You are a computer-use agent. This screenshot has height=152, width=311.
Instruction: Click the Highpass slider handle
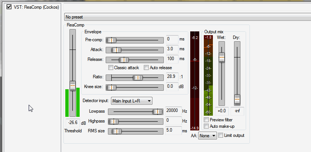pos(114,122)
